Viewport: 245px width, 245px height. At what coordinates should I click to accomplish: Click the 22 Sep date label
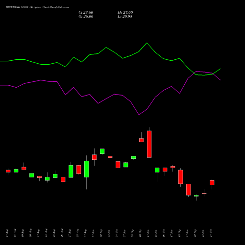[x=195, y=233]
